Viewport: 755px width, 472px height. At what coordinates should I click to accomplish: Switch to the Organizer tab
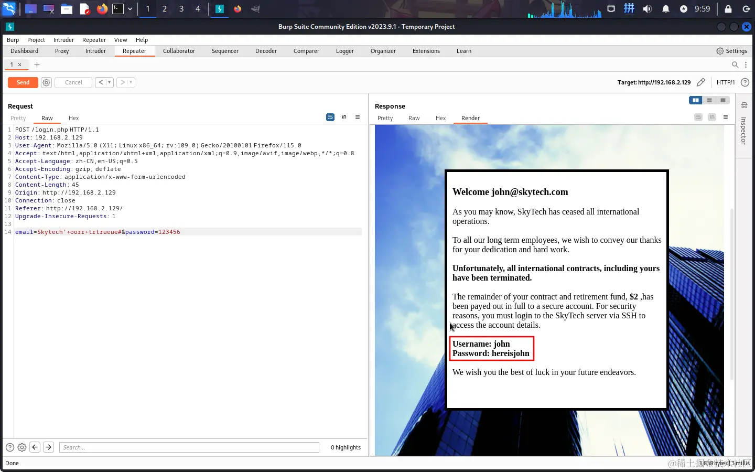(x=383, y=51)
